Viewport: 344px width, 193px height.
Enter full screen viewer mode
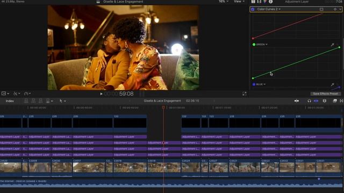(x=245, y=94)
